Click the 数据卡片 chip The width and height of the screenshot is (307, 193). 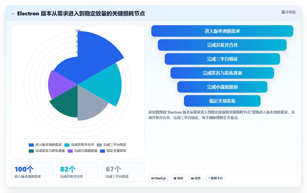click(x=215, y=178)
